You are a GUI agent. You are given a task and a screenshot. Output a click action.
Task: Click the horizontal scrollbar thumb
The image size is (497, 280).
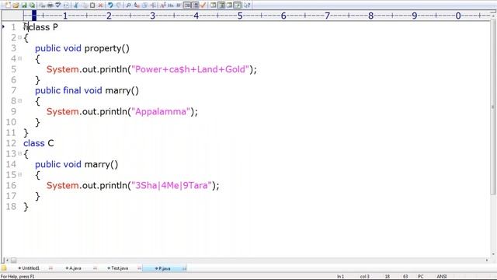click(14, 261)
